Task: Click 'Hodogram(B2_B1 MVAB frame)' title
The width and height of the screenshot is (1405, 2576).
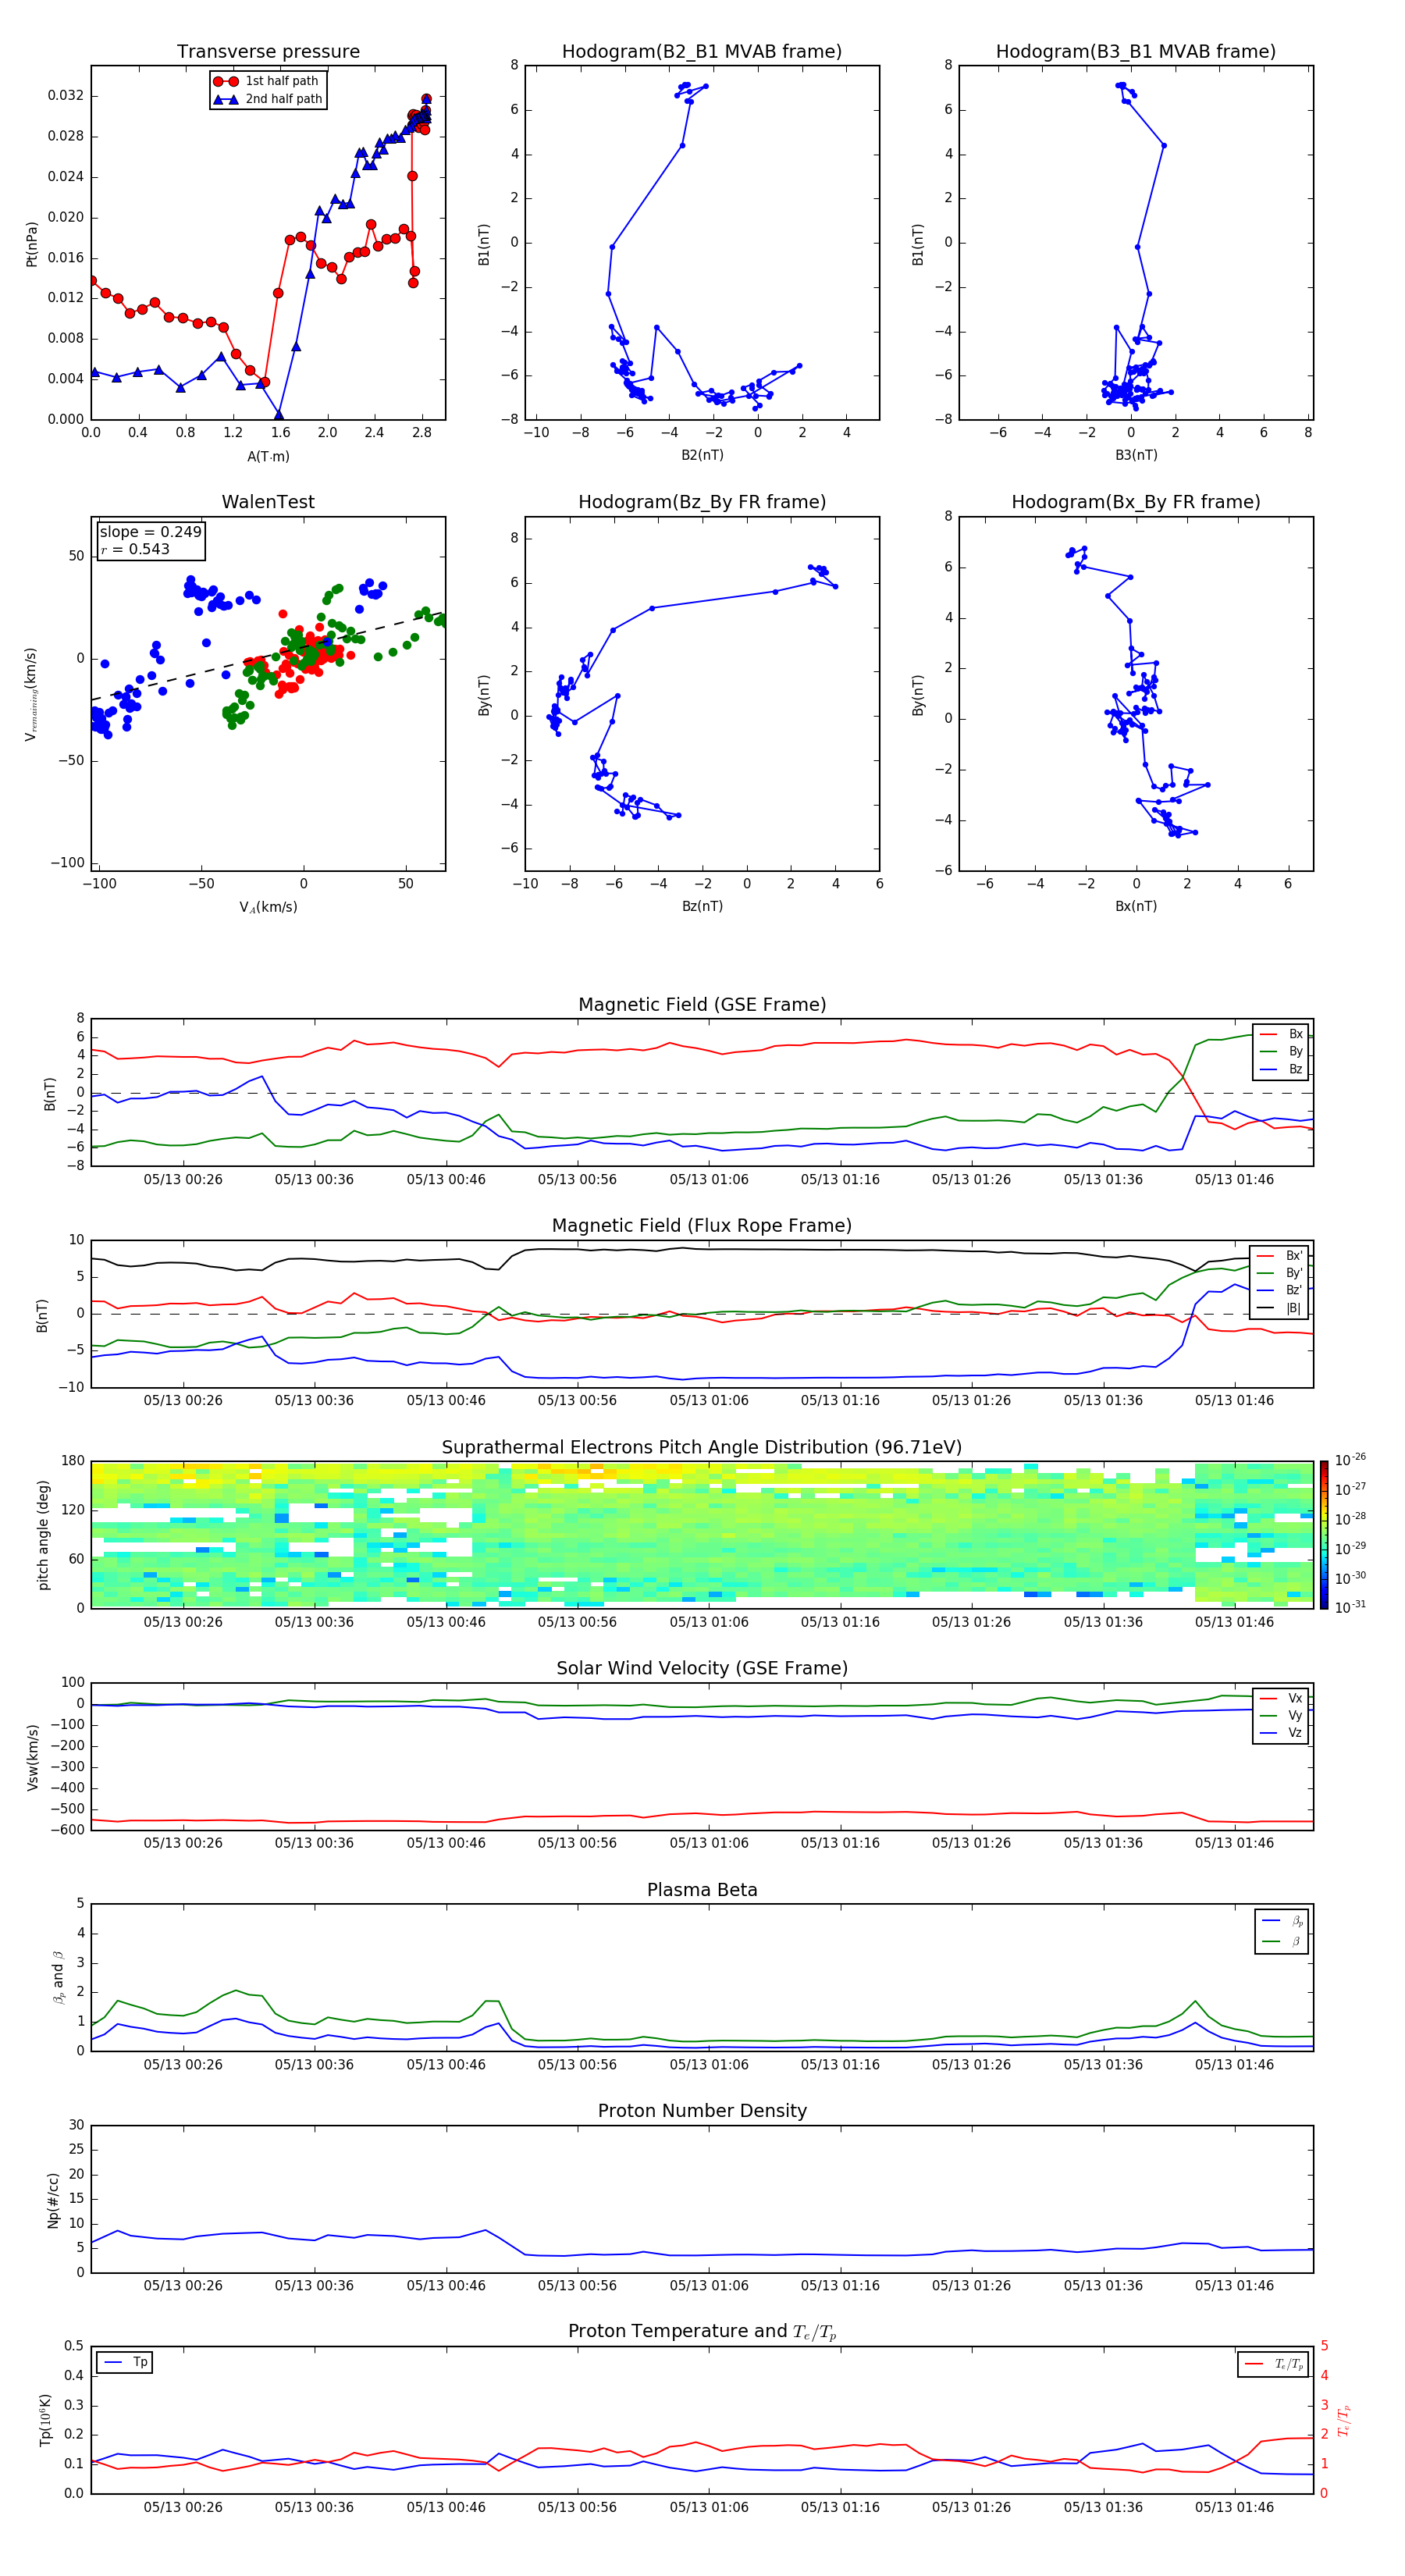Action: pyautogui.click(x=702, y=52)
